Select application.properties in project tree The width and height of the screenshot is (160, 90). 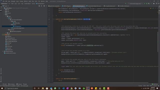click(x=15, y=31)
